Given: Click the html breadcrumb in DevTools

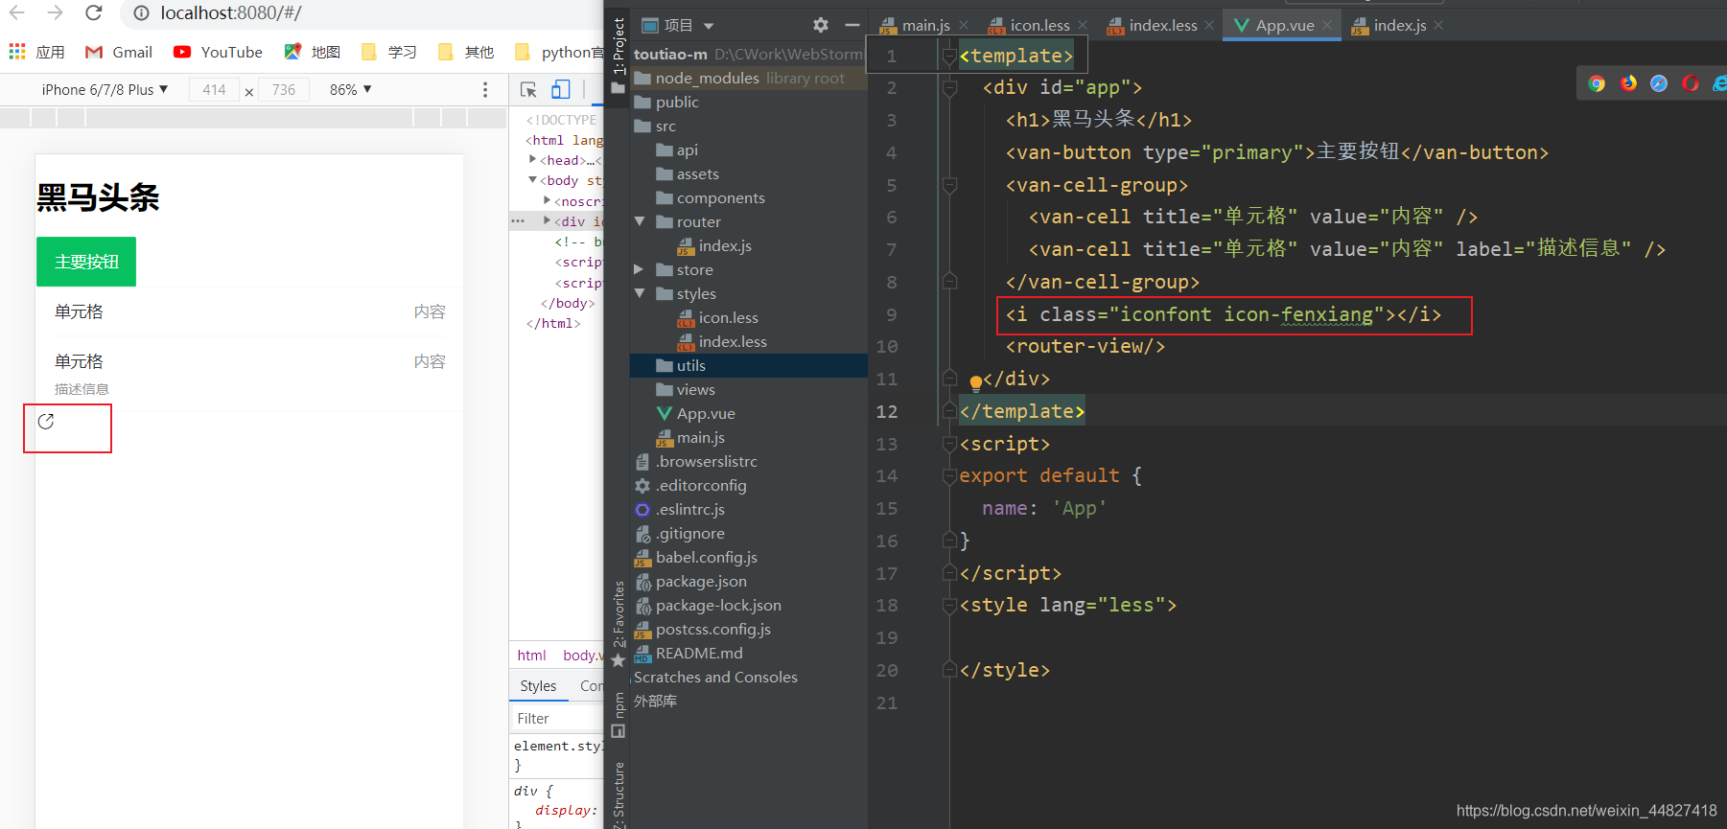Looking at the screenshot, I should (531, 655).
